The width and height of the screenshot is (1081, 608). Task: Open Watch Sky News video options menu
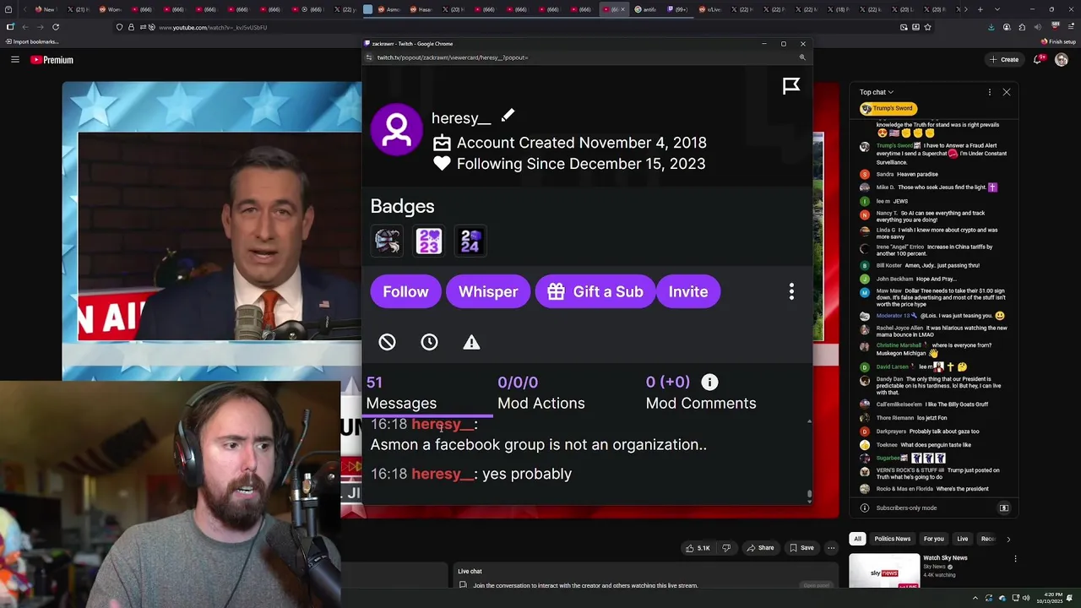[1015, 559]
